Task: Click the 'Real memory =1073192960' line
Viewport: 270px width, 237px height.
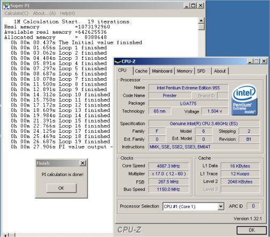Action: (x=57, y=27)
